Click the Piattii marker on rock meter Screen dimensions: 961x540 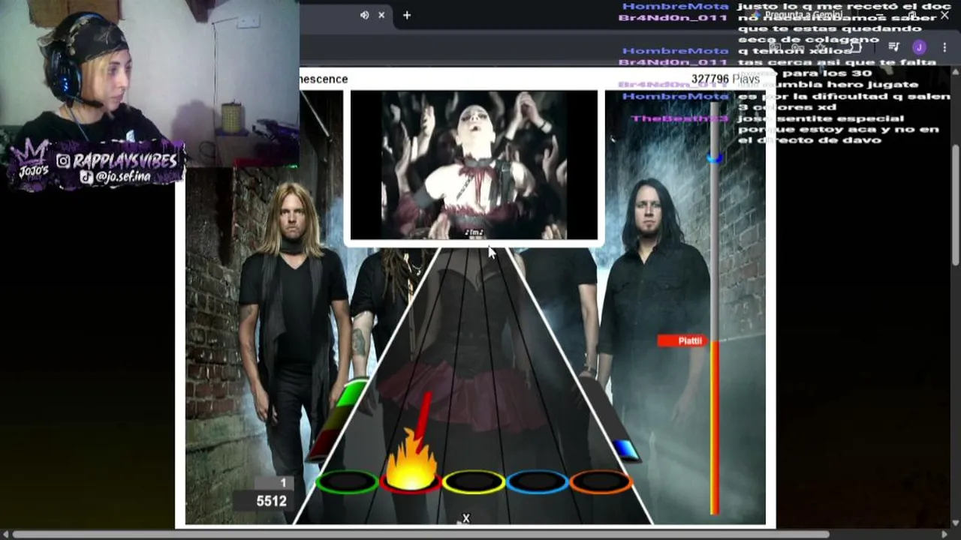[682, 341]
